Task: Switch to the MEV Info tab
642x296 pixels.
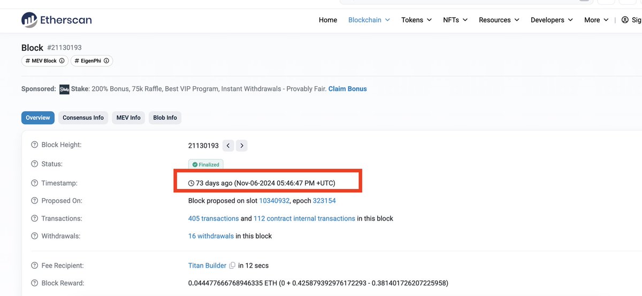Action: pos(128,118)
